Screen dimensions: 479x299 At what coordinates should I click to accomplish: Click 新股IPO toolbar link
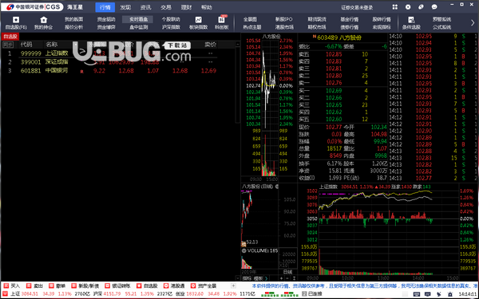(283, 19)
